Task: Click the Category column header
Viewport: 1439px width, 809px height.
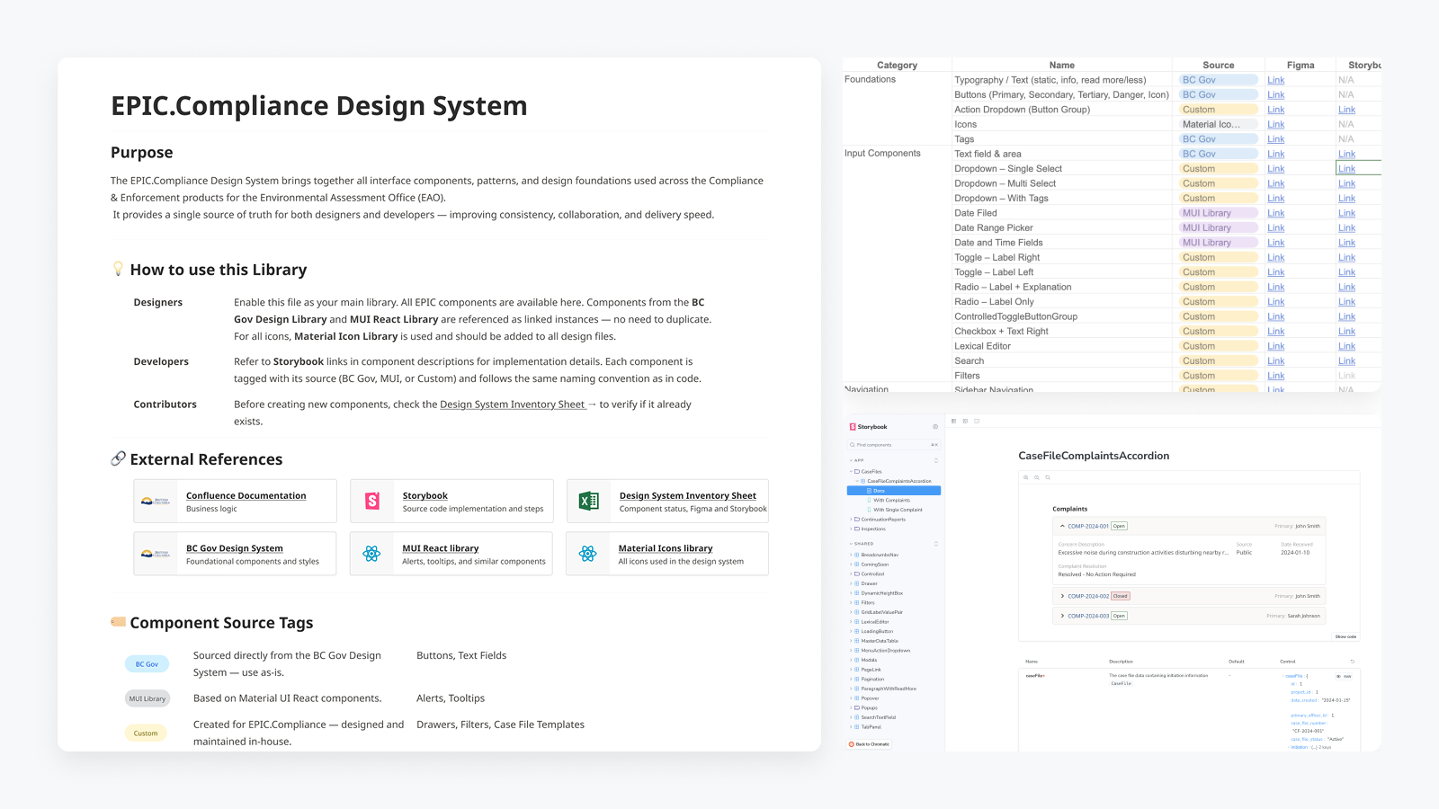Action: click(x=897, y=65)
